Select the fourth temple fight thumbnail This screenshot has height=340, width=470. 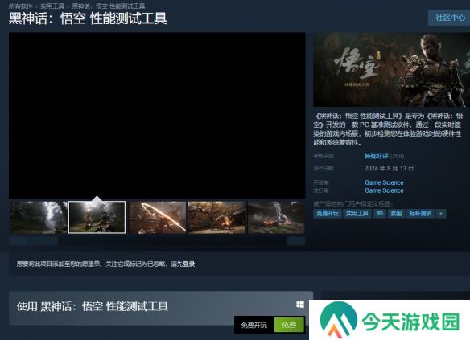click(x=216, y=217)
